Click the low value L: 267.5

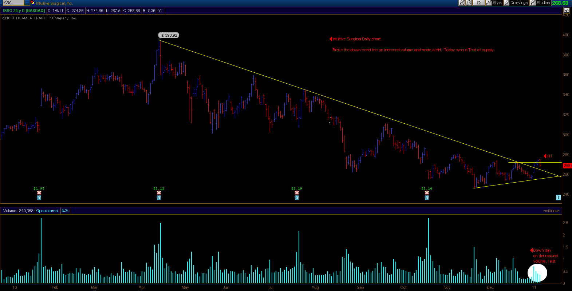(x=113, y=11)
